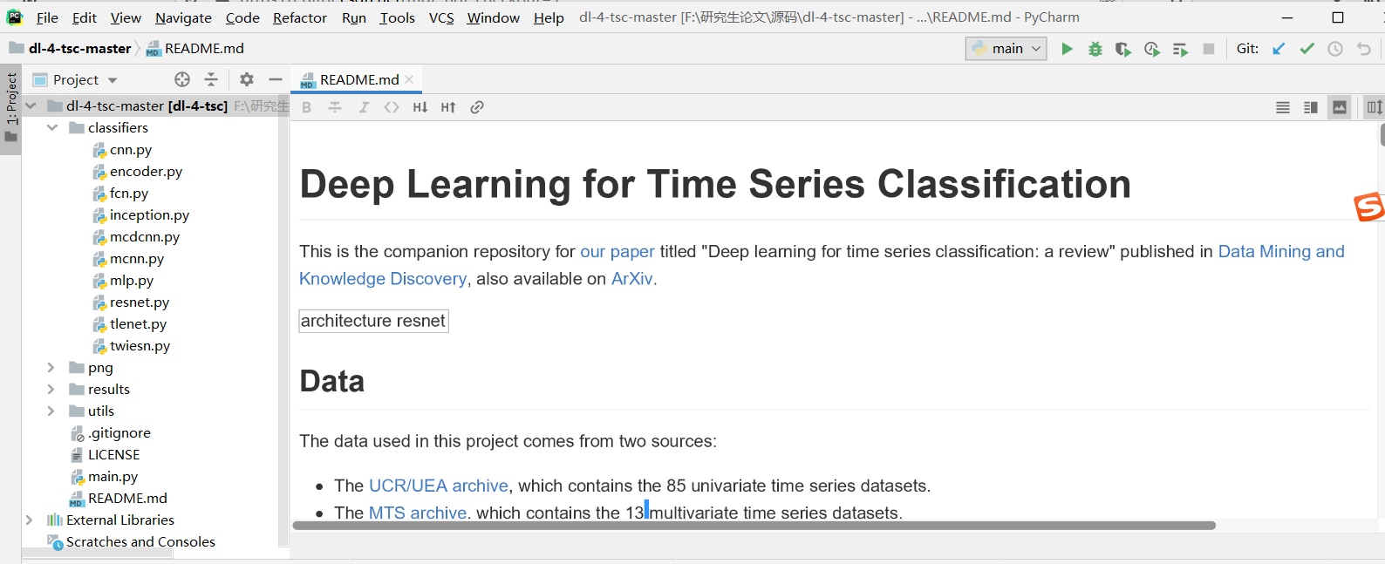Open the main branch dropdown
The height and width of the screenshot is (564, 1385).
(1005, 48)
